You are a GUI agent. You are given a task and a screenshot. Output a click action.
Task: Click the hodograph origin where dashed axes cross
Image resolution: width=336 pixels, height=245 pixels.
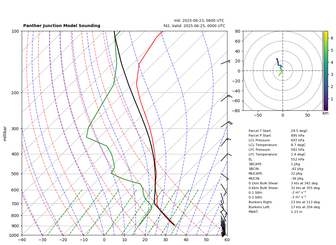tap(283, 71)
